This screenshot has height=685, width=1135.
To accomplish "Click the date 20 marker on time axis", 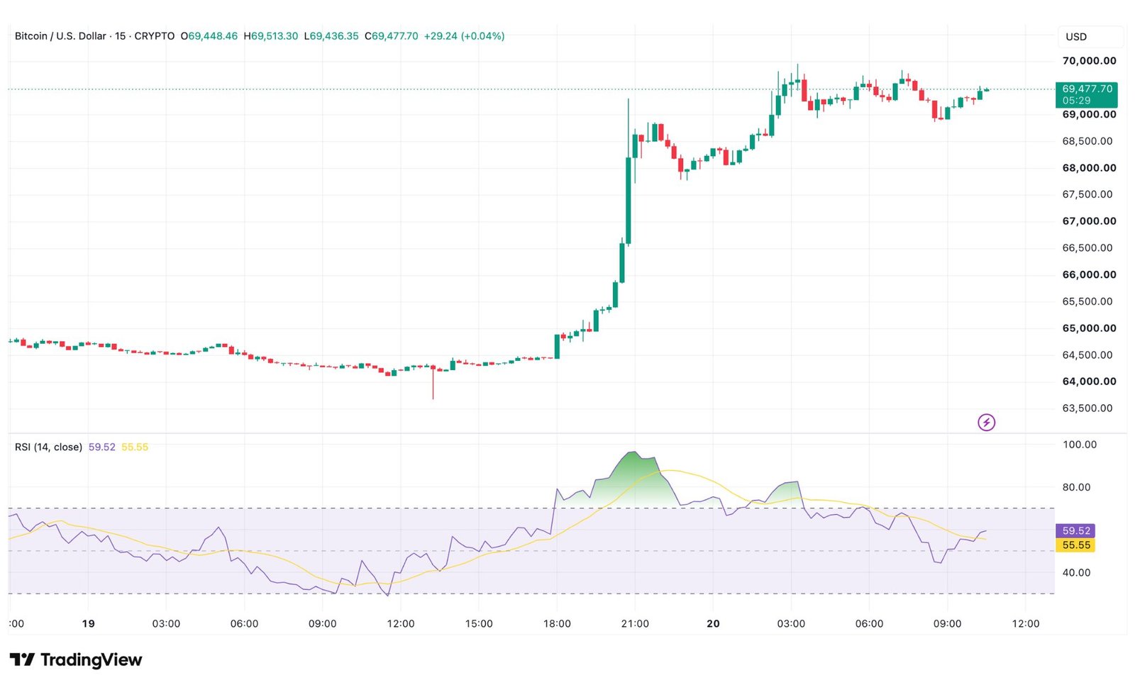I will (x=713, y=624).
